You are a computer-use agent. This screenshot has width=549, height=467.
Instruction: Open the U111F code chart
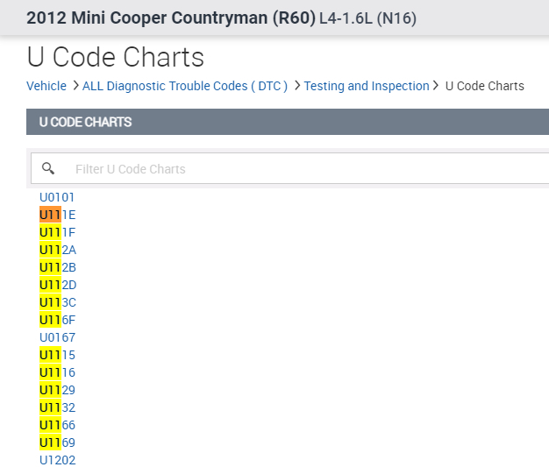click(57, 232)
